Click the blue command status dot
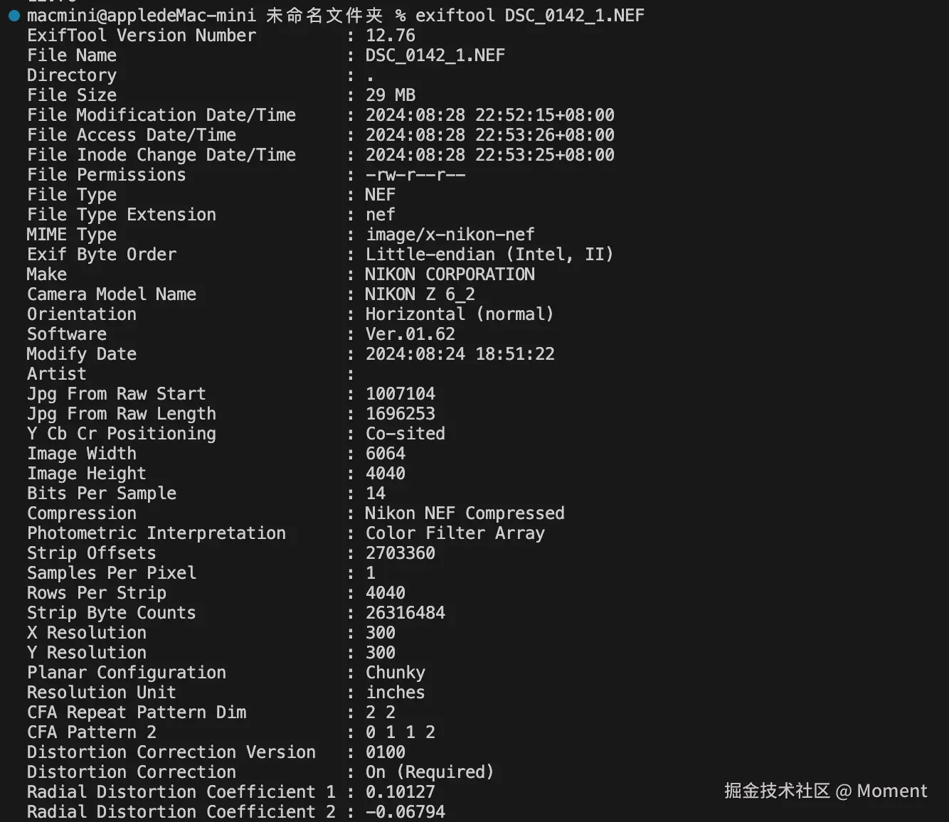Viewport: 949px width, 822px height. 14,16
